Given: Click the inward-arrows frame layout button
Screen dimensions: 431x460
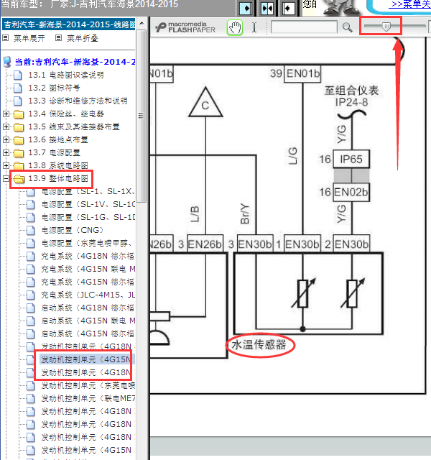Looking at the screenshot, I should click(x=267, y=8).
